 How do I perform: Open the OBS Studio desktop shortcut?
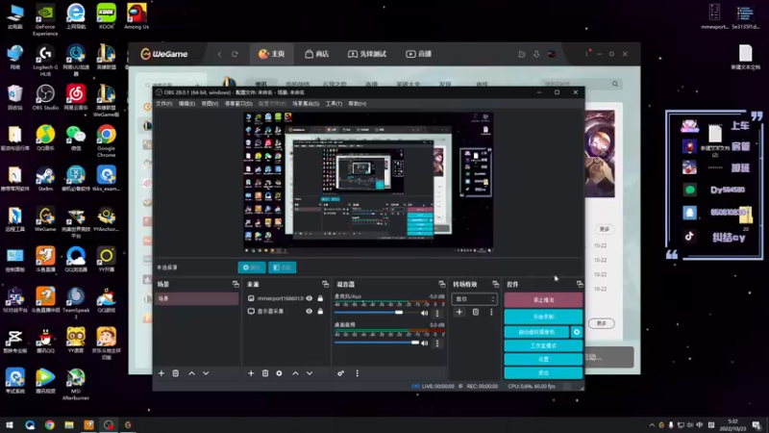[x=45, y=97]
